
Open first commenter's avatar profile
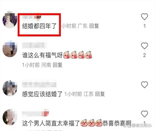coord(10,20)
